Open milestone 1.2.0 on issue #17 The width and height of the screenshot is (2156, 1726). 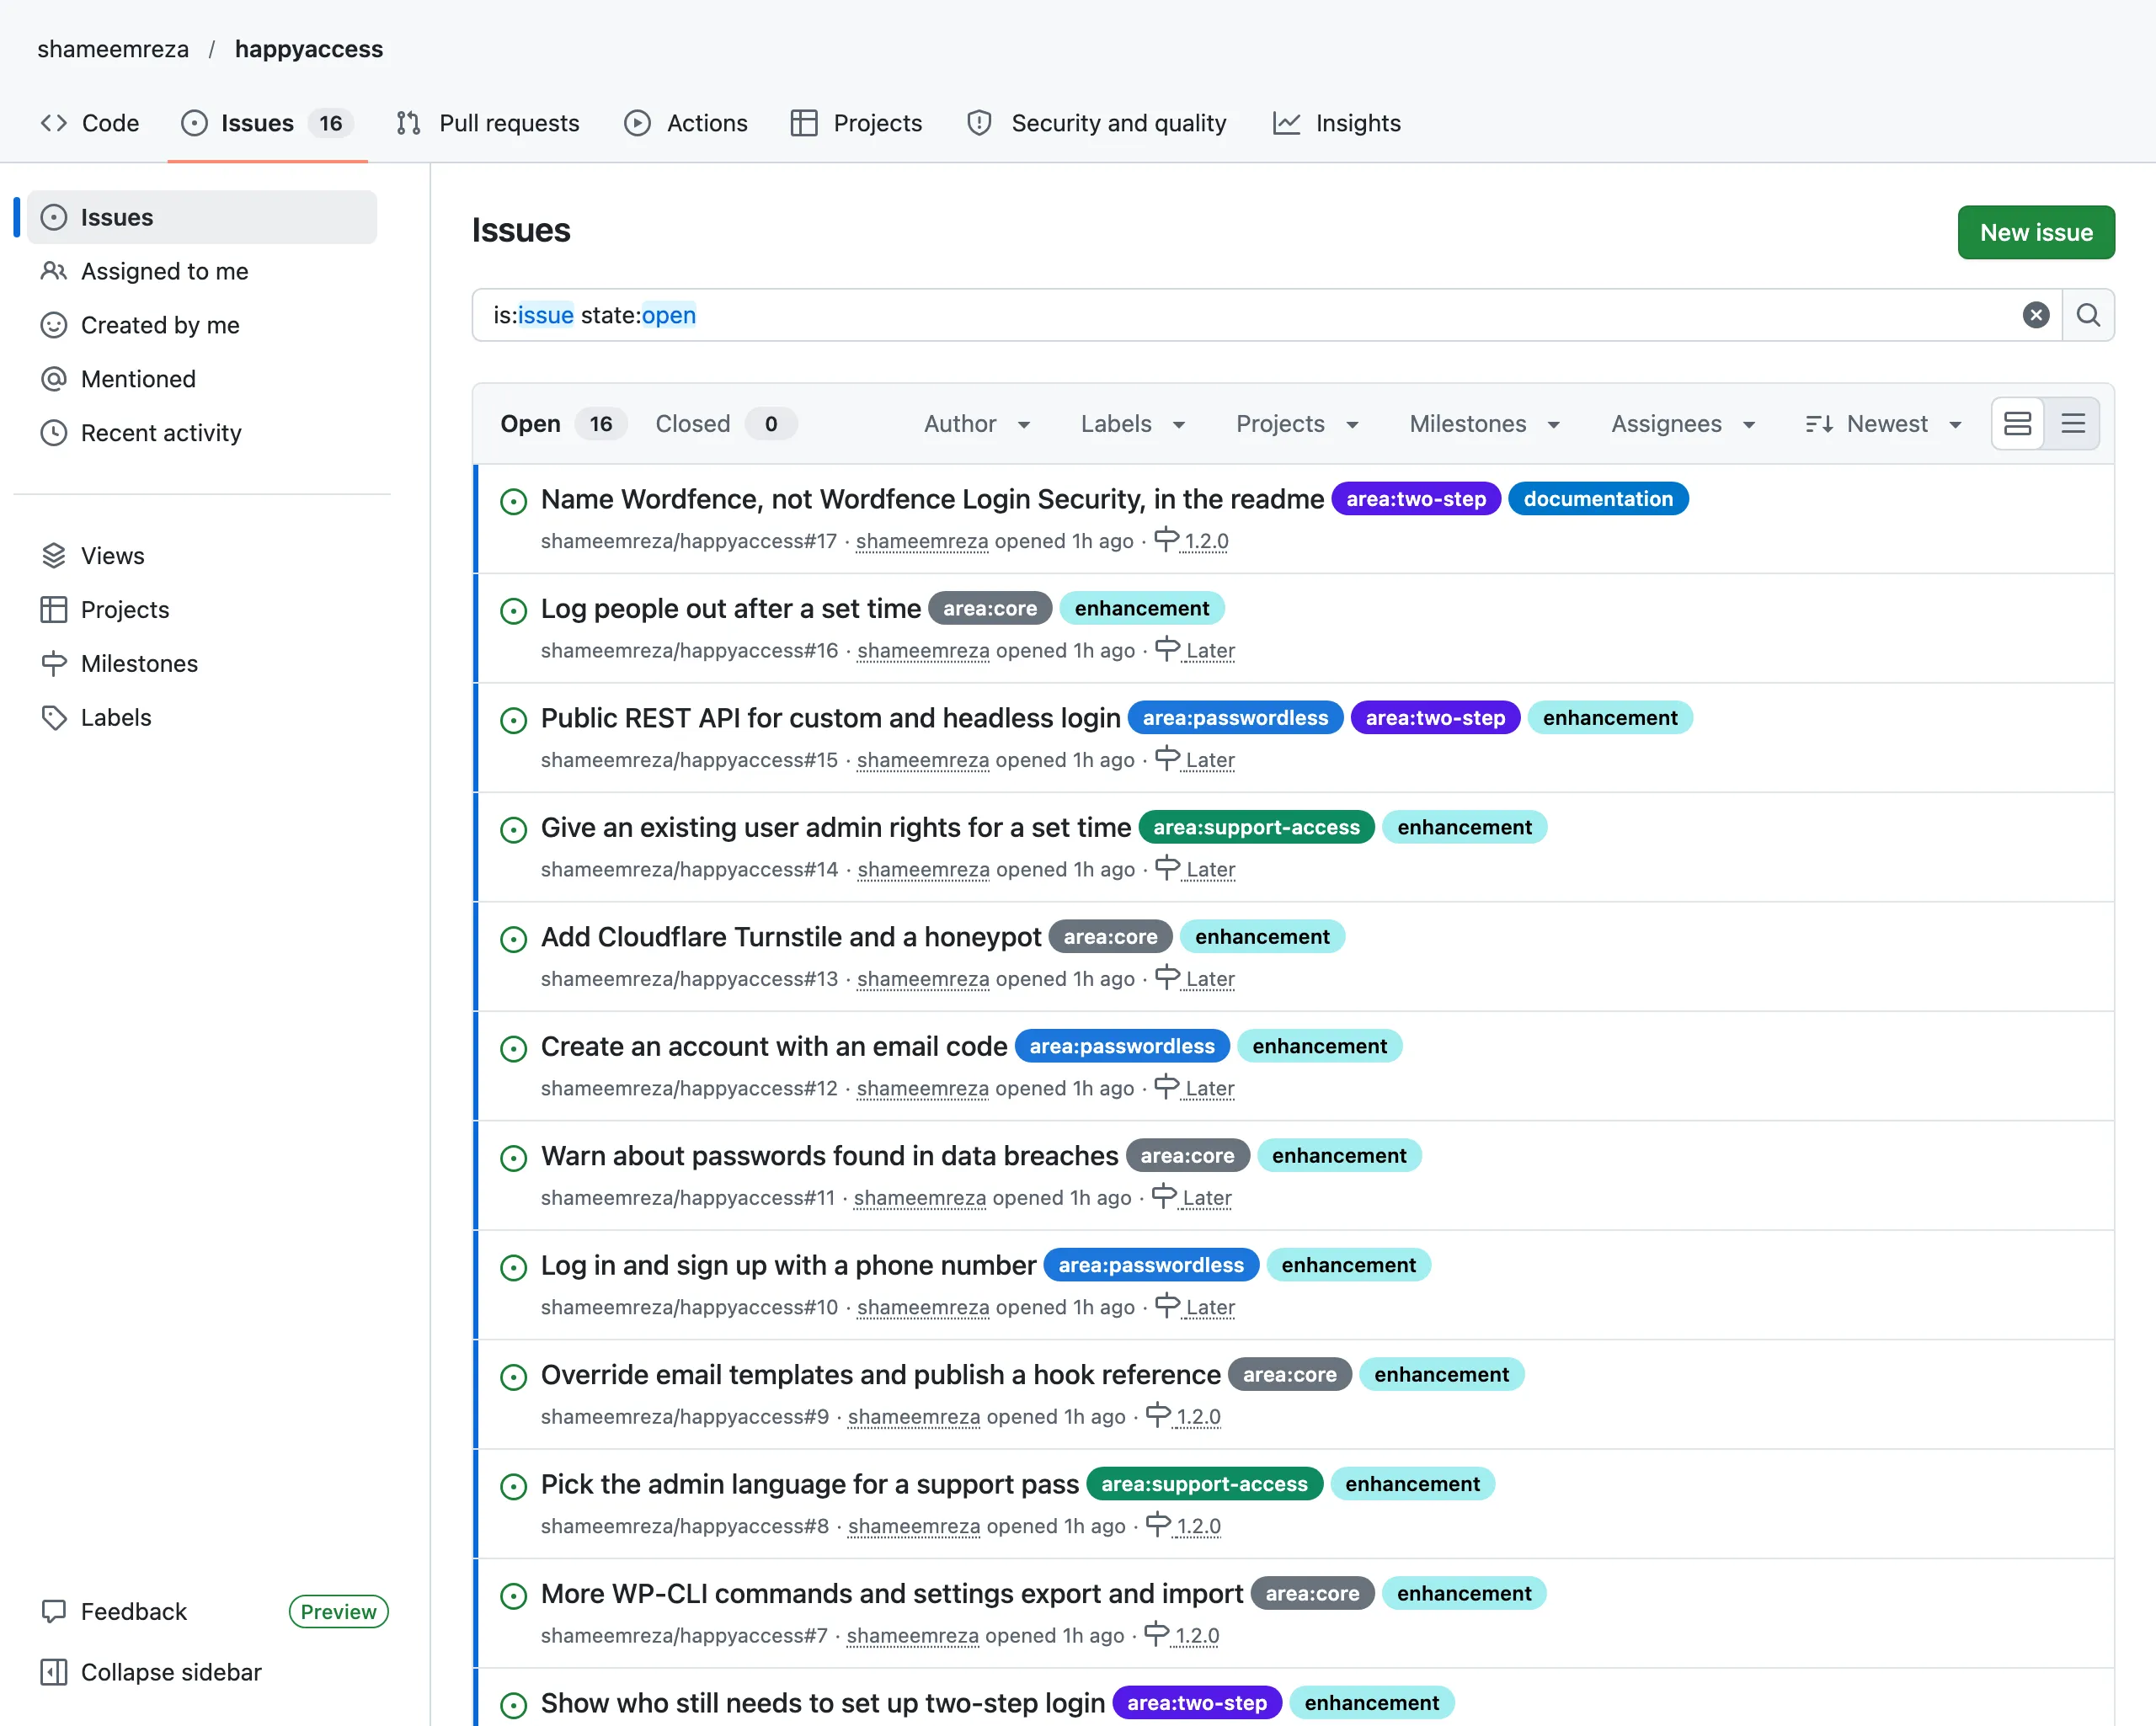tap(1192, 541)
